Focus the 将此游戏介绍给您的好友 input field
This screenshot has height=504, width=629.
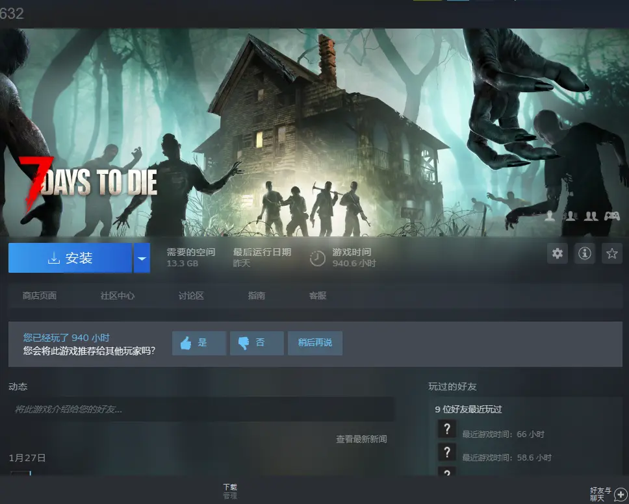(x=201, y=409)
